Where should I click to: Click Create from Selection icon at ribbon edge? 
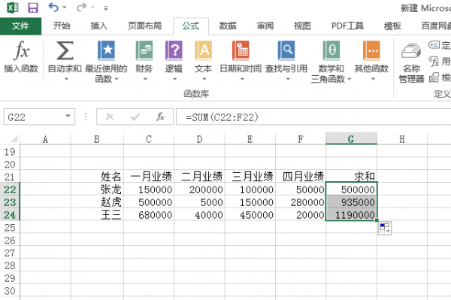(434, 77)
